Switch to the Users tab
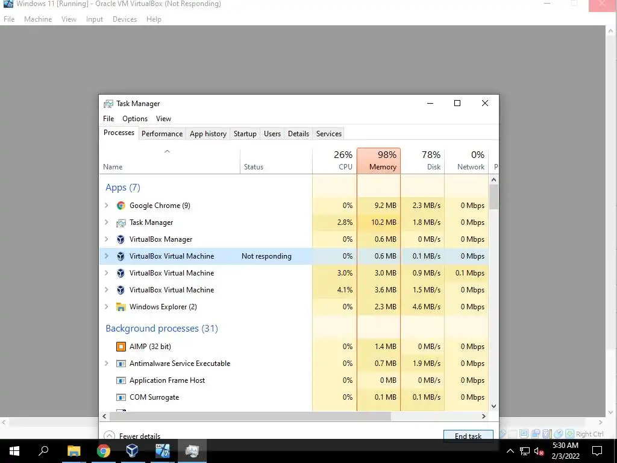 272,134
